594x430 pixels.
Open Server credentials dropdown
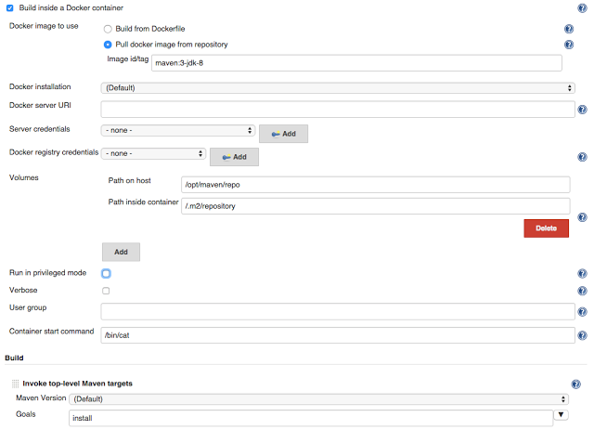tap(178, 130)
